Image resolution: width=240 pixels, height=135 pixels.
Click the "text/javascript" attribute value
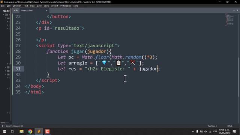pos(94,46)
